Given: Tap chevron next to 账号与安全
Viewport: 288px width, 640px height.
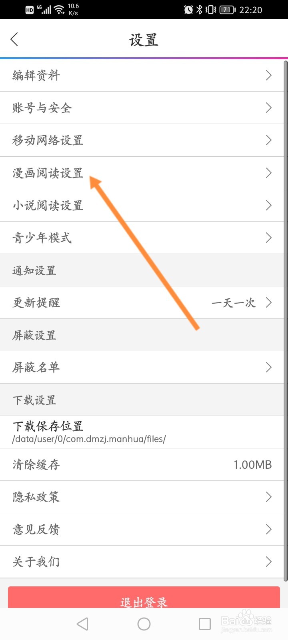Looking at the screenshot, I should click(269, 108).
